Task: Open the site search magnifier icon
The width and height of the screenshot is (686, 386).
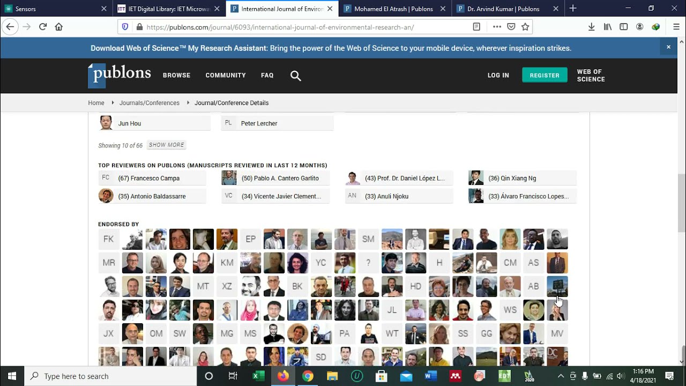Action: [x=296, y=76]
